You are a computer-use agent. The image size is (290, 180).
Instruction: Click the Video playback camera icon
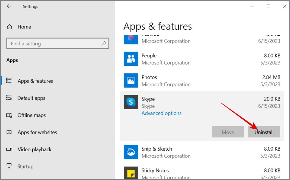pyautogui.click(x=9, y=149)
